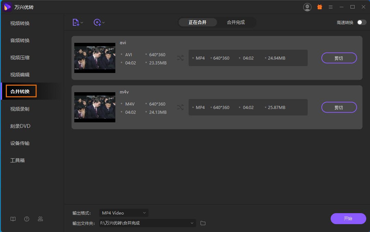Viewport: 370px width, 232px height.
Task: Select 视频压缩 in the sidebar
Action: click(x=20, y=58)
